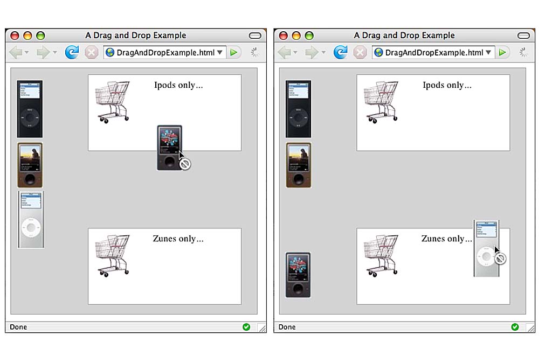Click the 'Done' status text in right window
Image resolution: width=552 pixels, height=349 pixels.
(x=287, y=327)
